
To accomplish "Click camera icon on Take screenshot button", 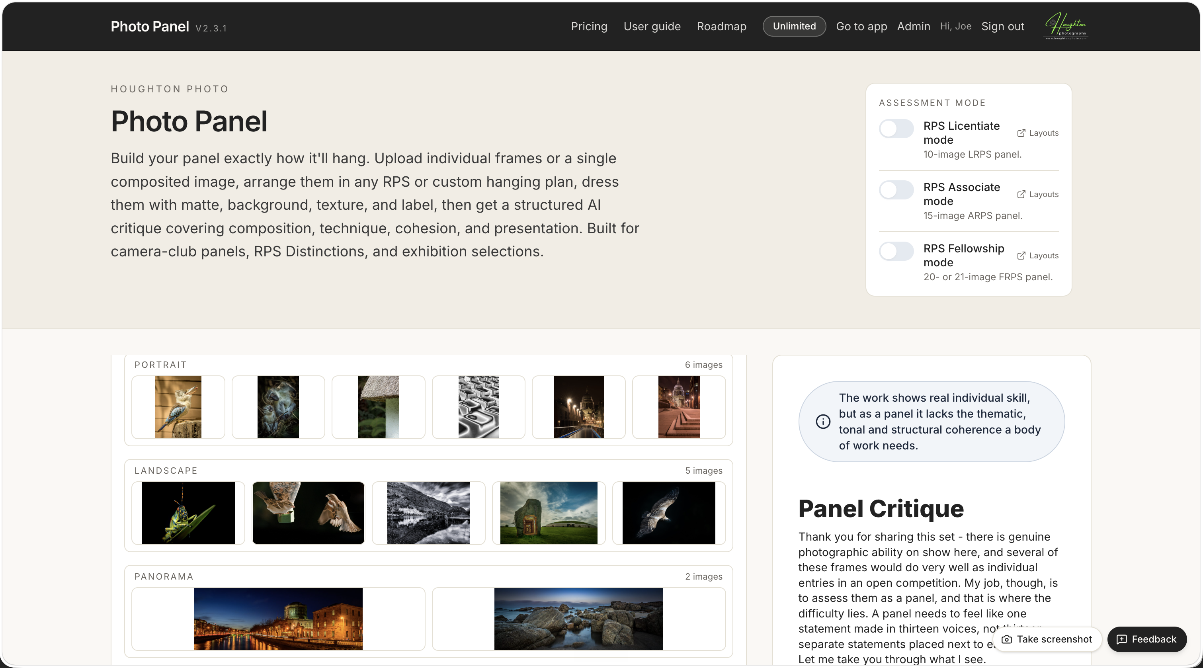I will tap(1007, 639).
